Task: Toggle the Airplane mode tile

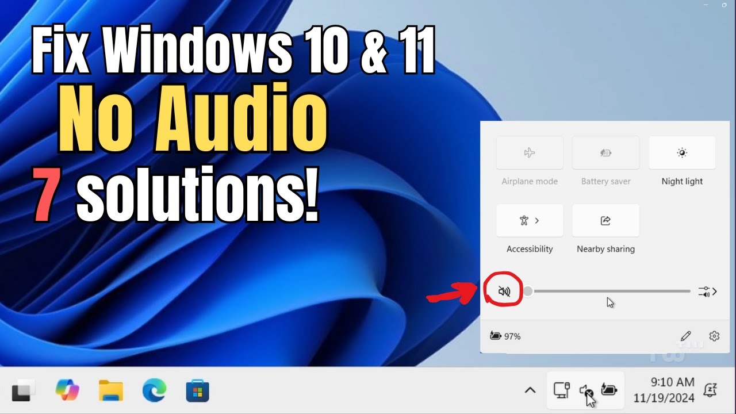Action: tap(530, 153)
